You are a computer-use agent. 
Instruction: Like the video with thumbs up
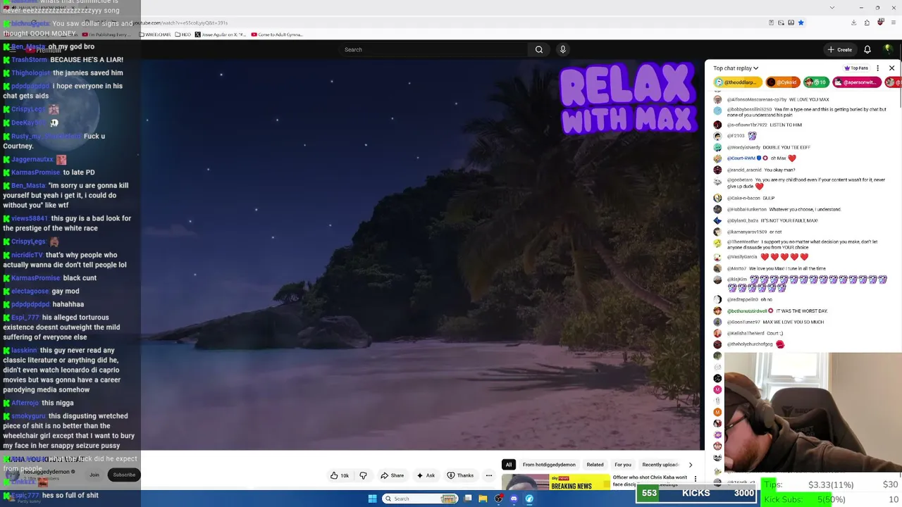point(340,475)
